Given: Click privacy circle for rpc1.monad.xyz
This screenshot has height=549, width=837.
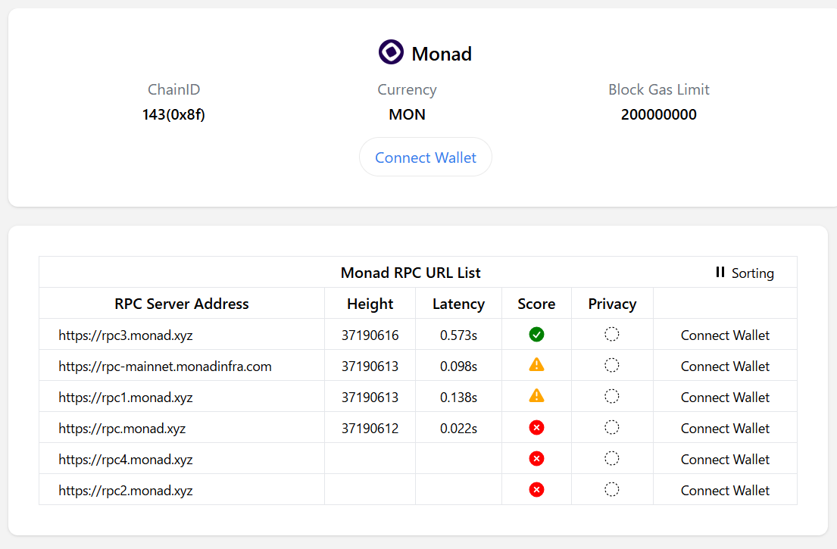Looking at the screenshot, I should [612, 396].
